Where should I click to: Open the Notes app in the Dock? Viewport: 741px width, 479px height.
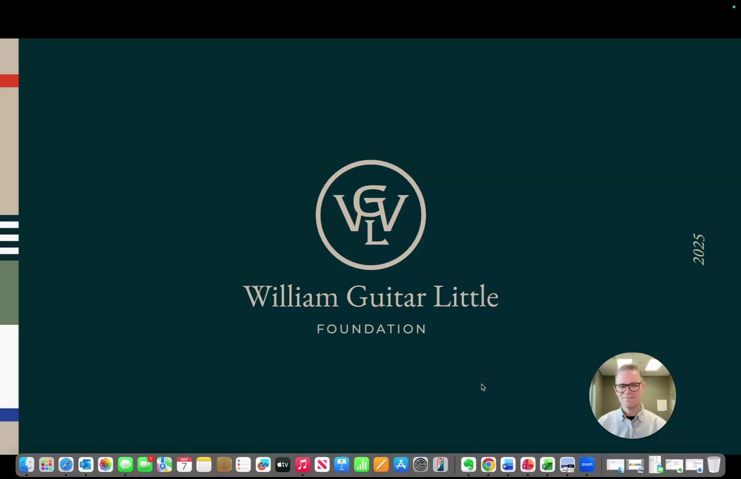(x=204, y=465)
